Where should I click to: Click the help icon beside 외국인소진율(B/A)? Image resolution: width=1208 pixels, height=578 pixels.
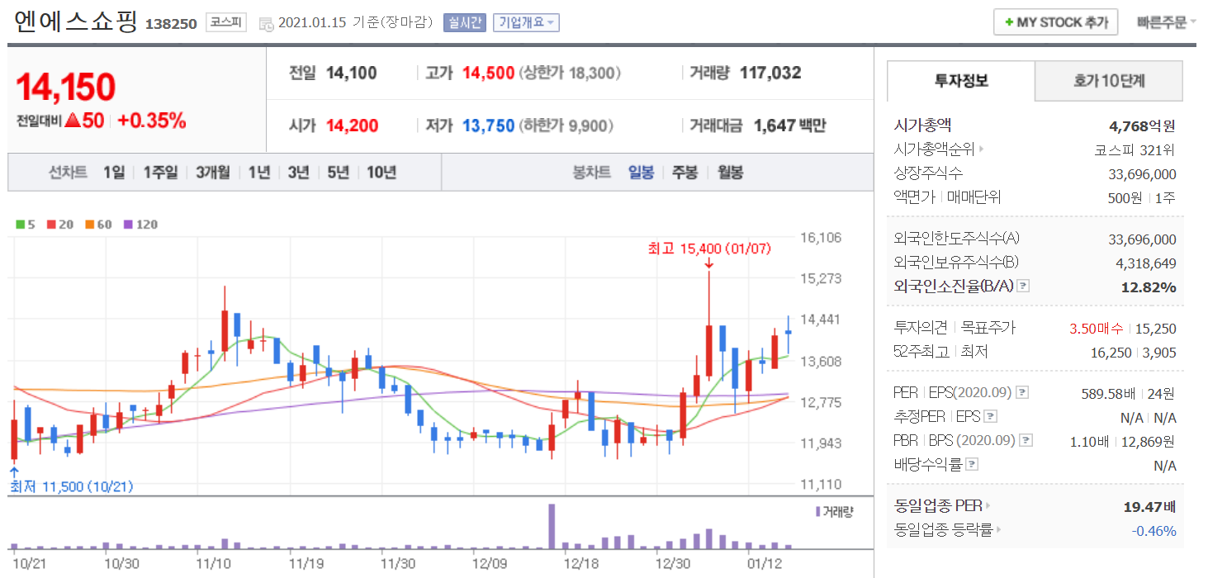(1023, 286)
